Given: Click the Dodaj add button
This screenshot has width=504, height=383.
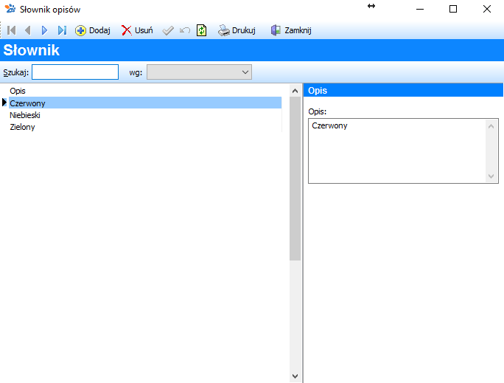Looking at the screenshot, I should (x=93, y=30).
